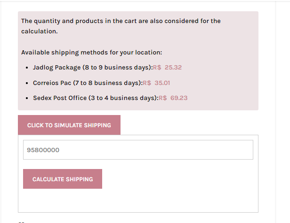Click the word "calculation." in the notice
The image size is (290, 223).
click(40, 31)
